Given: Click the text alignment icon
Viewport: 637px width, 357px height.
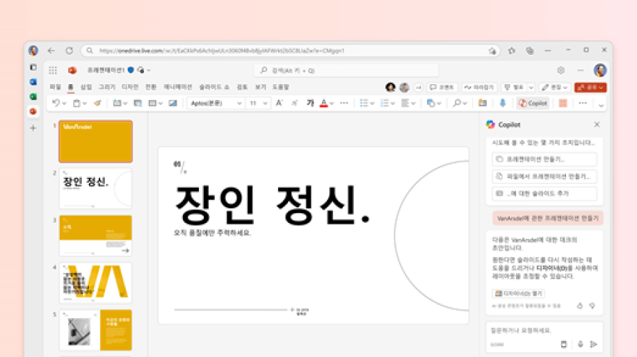Looking at the screenshot, I should tap(405, 103).
